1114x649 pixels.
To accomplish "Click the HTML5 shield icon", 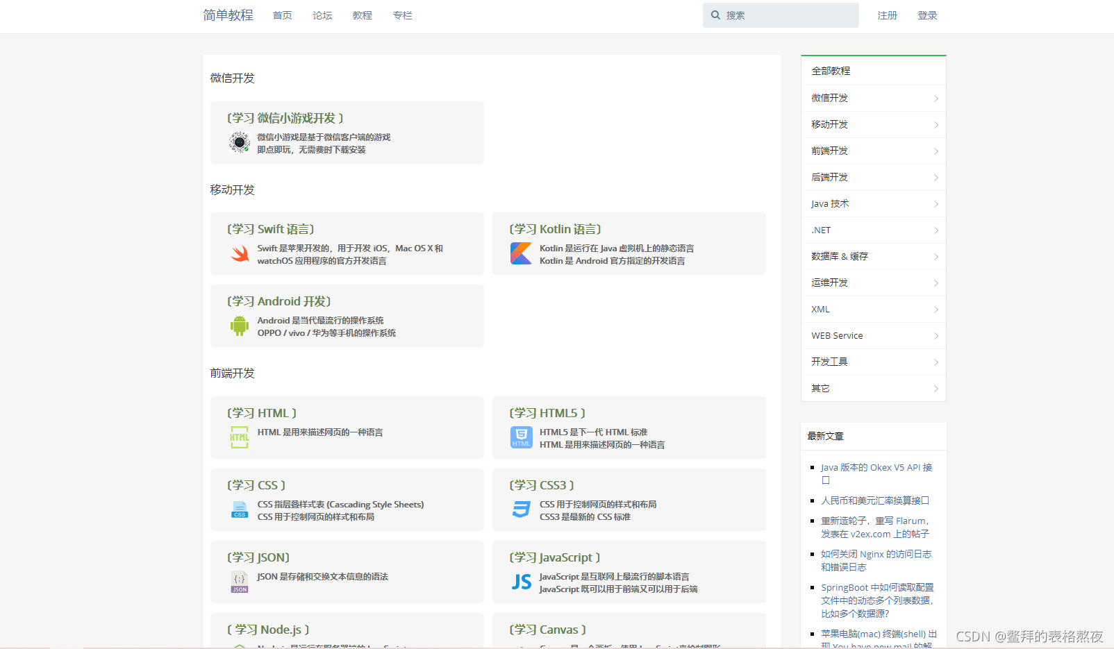I will tap(522, 437).
